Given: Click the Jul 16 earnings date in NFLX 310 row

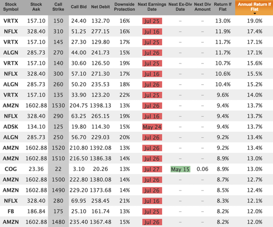Looking at the screenshot, I should (x=152, y=32).
